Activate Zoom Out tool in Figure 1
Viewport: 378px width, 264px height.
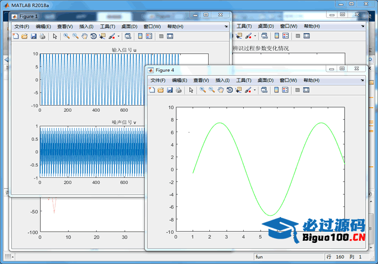pos(76,36)
